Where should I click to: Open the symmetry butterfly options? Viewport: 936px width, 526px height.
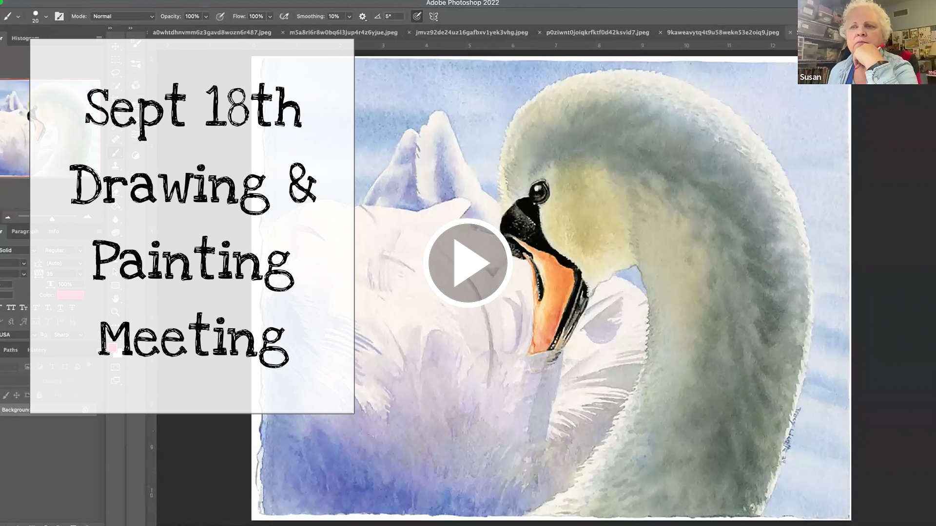coord(433,17)
